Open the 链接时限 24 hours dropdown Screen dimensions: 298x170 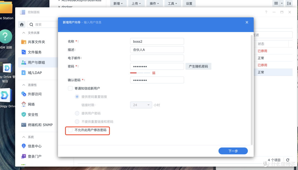point(141,105)
